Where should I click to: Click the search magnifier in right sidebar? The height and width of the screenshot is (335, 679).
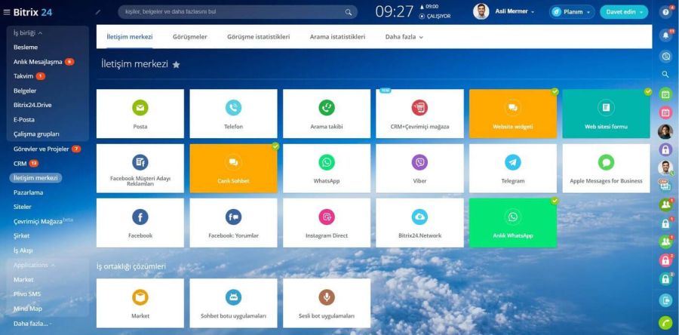click(665, 75)
